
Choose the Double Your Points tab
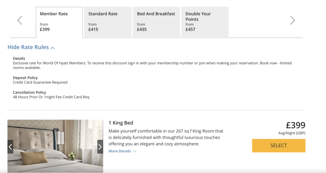[204, 22]
